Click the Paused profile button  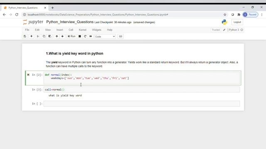click(250, 15)
